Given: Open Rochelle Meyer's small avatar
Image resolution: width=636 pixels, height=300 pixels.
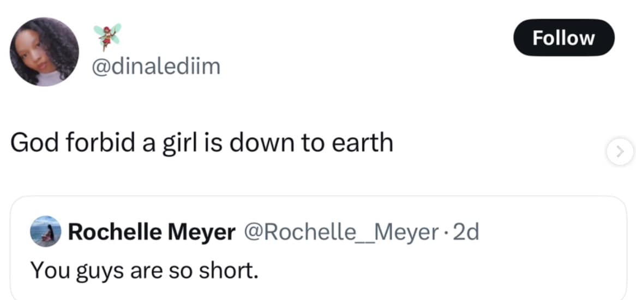Looking at the screenshot, I should (45, 232).
